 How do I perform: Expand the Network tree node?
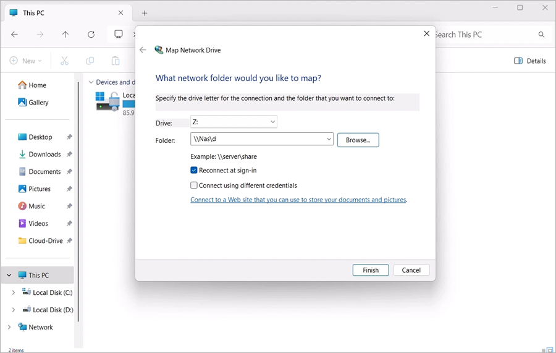point(9,327)
